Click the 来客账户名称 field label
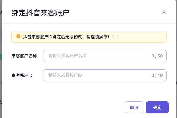This screenshot has height=118, width=177. click(24, 56)
